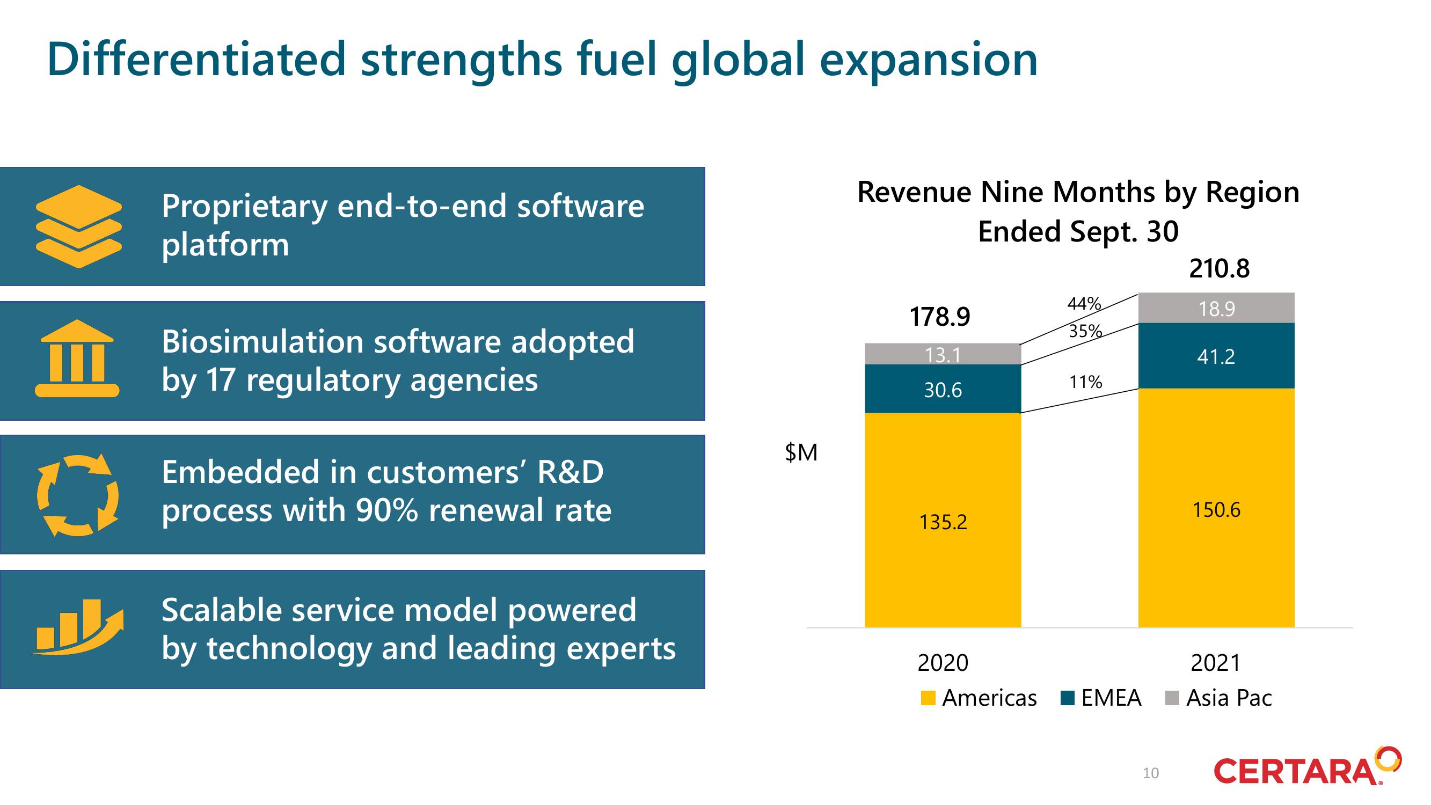The width and height of the screenshot is (1431, 805).
Task: Click the 150.6 Americas 2021 bar segment
Action: pyautogui.click(x=1217, y=508)
